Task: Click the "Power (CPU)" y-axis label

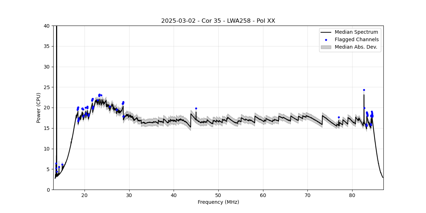Action: [39, 108]
